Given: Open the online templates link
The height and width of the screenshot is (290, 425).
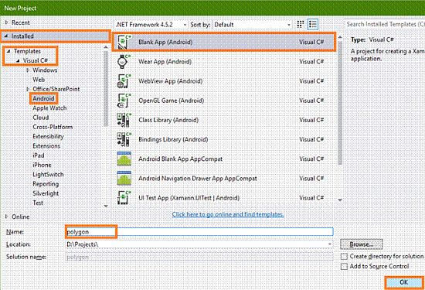Looking at the screenshot, I should [x=228, y=214].
